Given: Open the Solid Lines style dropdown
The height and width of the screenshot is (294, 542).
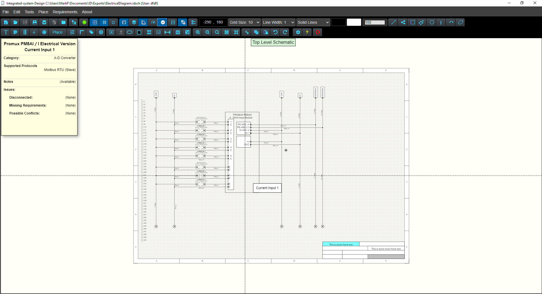Looking at the screenshot, I should click(313, 22).
